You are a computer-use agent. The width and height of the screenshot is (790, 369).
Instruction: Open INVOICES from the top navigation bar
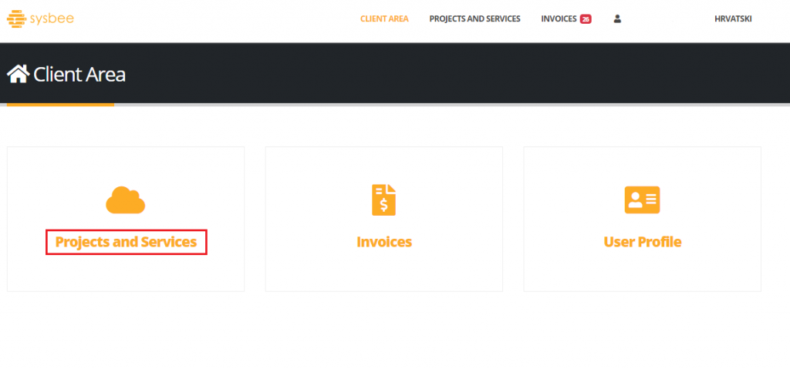click(x=559, y=18)
